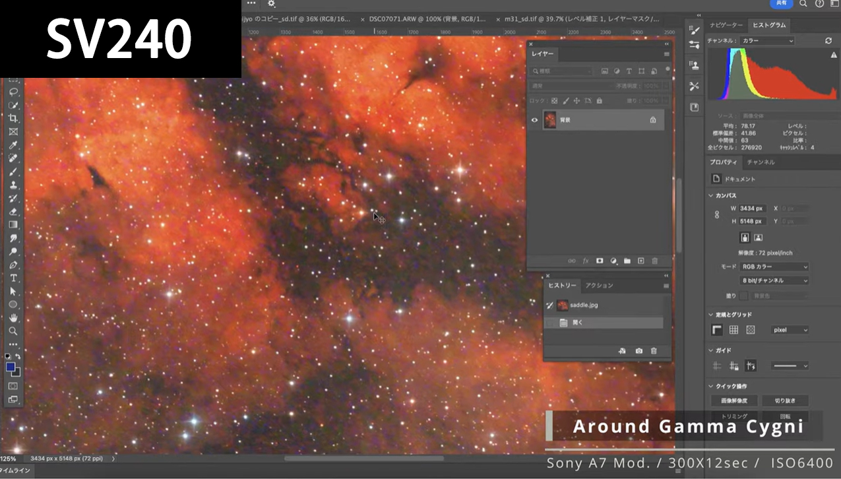Screen dimensions: 841x479
Task: Switch to the アクション tab
Action: tap(599, 286)
